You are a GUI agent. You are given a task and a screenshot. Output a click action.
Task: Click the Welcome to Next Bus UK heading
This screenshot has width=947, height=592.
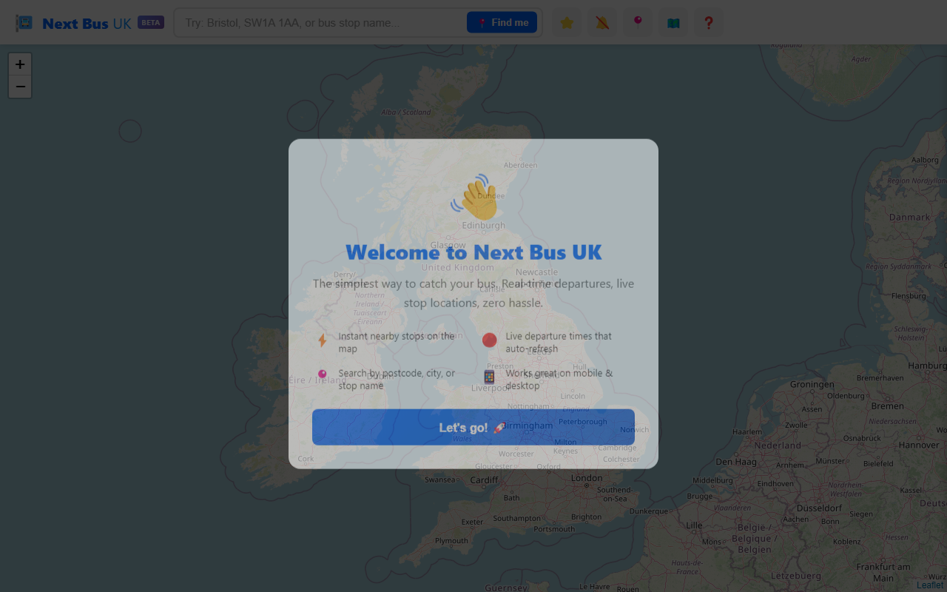click(x=473, y=252)
